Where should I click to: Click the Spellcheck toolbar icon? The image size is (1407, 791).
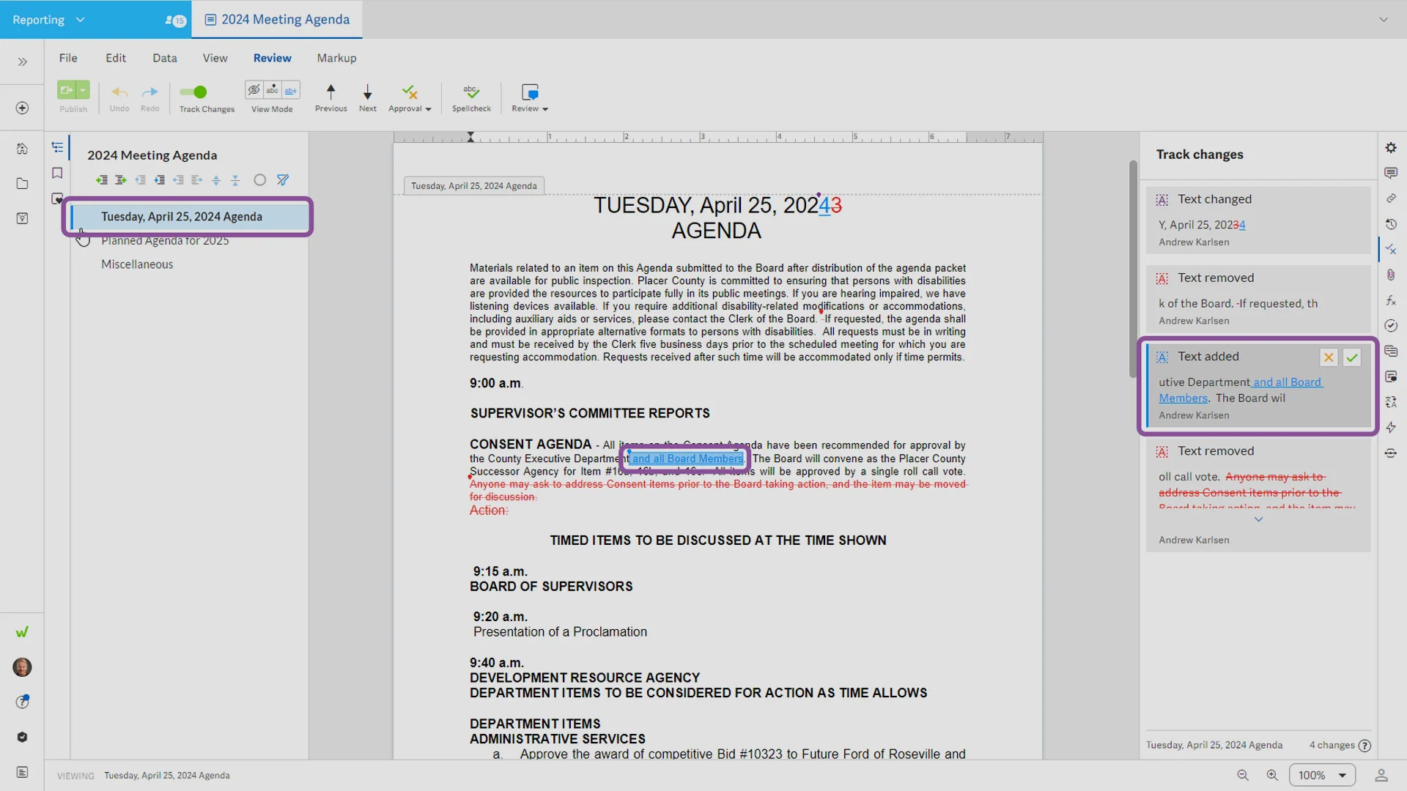[x=471, y=92]
